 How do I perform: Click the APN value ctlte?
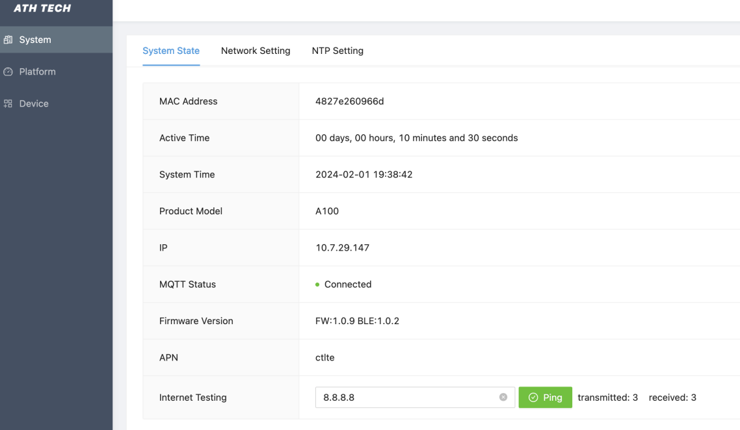[x=324, y=357]
